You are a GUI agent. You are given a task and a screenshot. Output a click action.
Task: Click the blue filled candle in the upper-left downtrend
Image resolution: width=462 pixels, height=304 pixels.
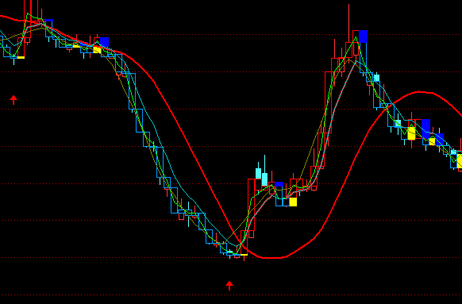pos(104,42)
